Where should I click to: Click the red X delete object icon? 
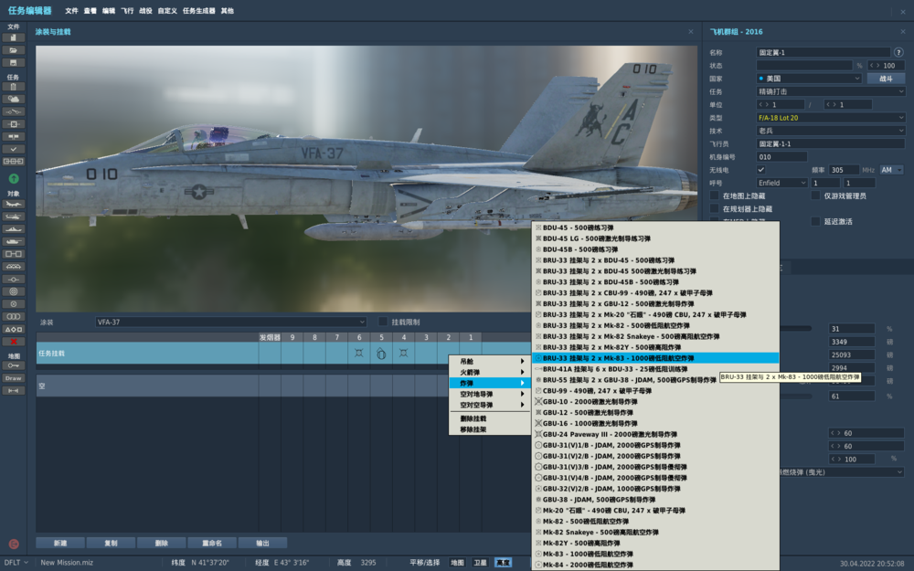tap(14, 342)
